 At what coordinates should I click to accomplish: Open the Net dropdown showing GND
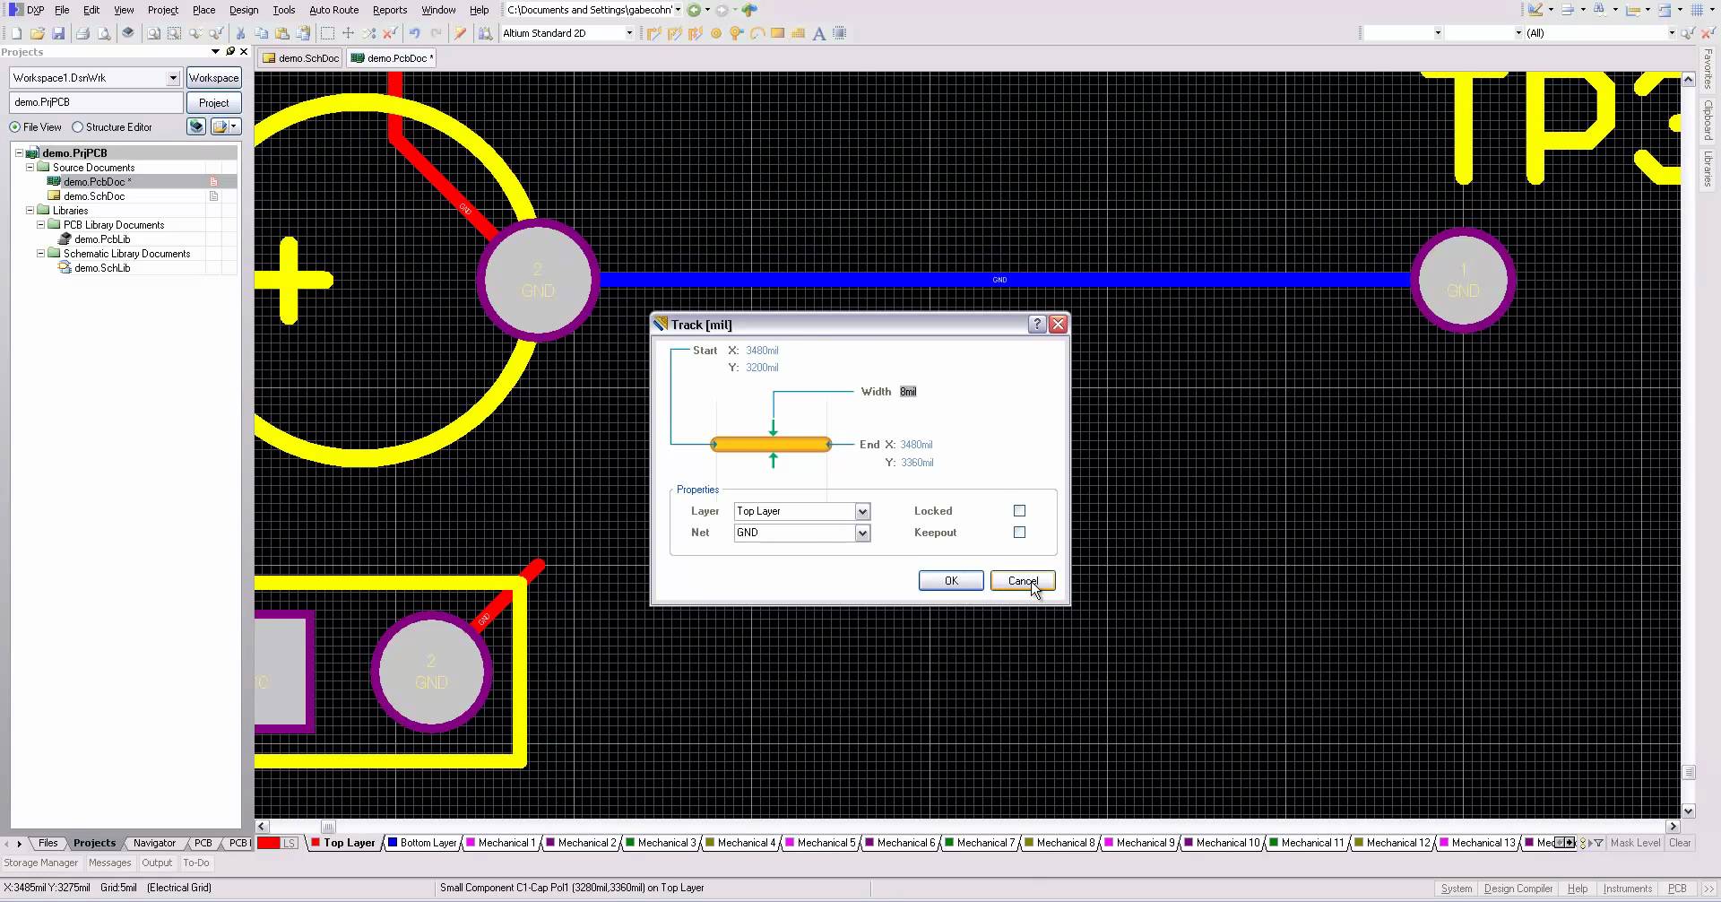pyautogui.click(x=862, y=533)
